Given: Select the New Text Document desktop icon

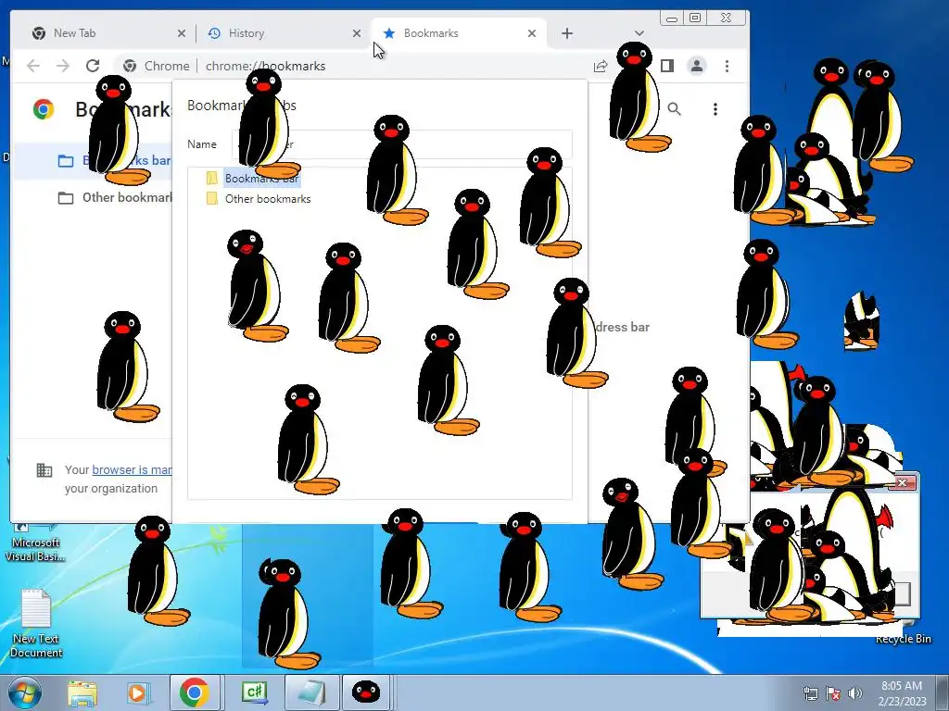Looking at the screenshot, I should tap(36, 623).
